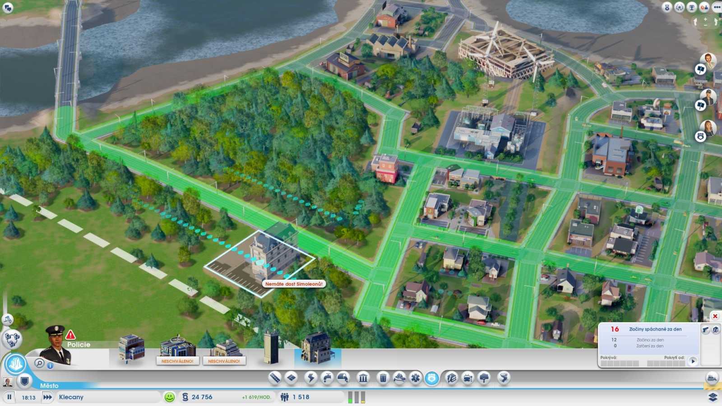Click the 'Nemáte dost Simoleonů!' tooltip

pyautogui.click(x=294, y=284)
